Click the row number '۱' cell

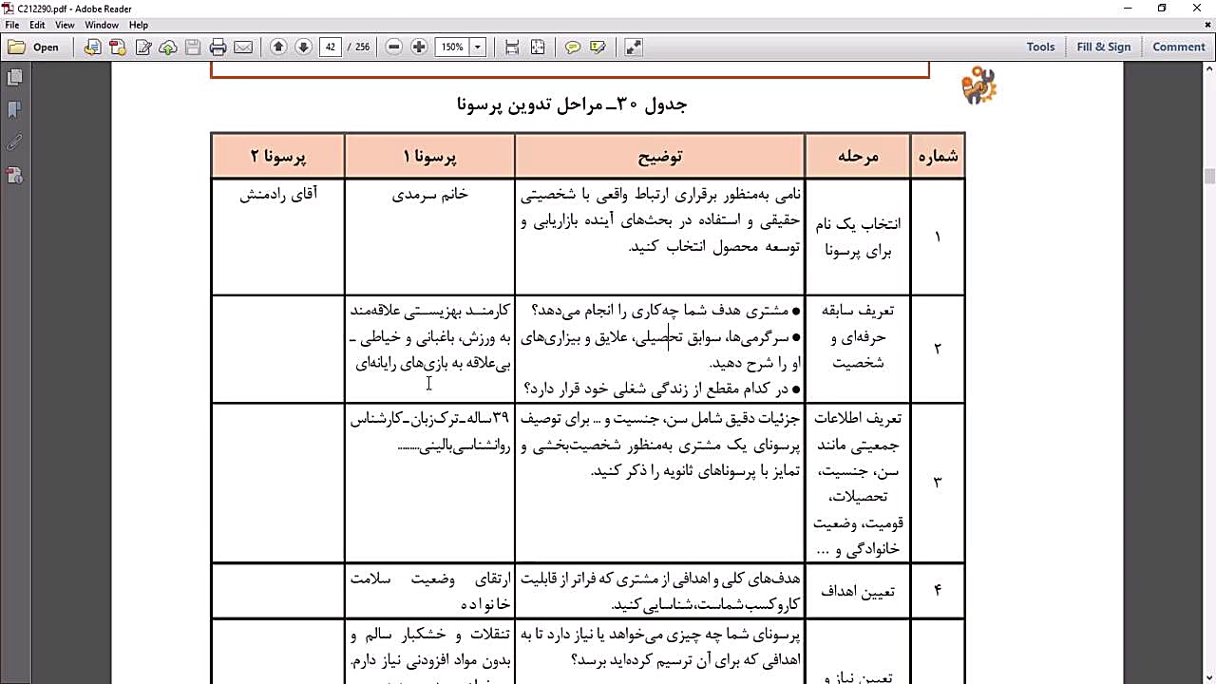coord(938,237)
